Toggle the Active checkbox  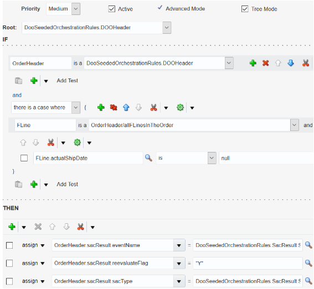pyautogui.click(x=112, y=9)
